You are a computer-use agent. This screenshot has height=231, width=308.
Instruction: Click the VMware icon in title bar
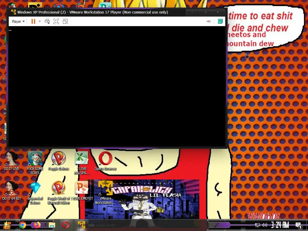point(13,12)
